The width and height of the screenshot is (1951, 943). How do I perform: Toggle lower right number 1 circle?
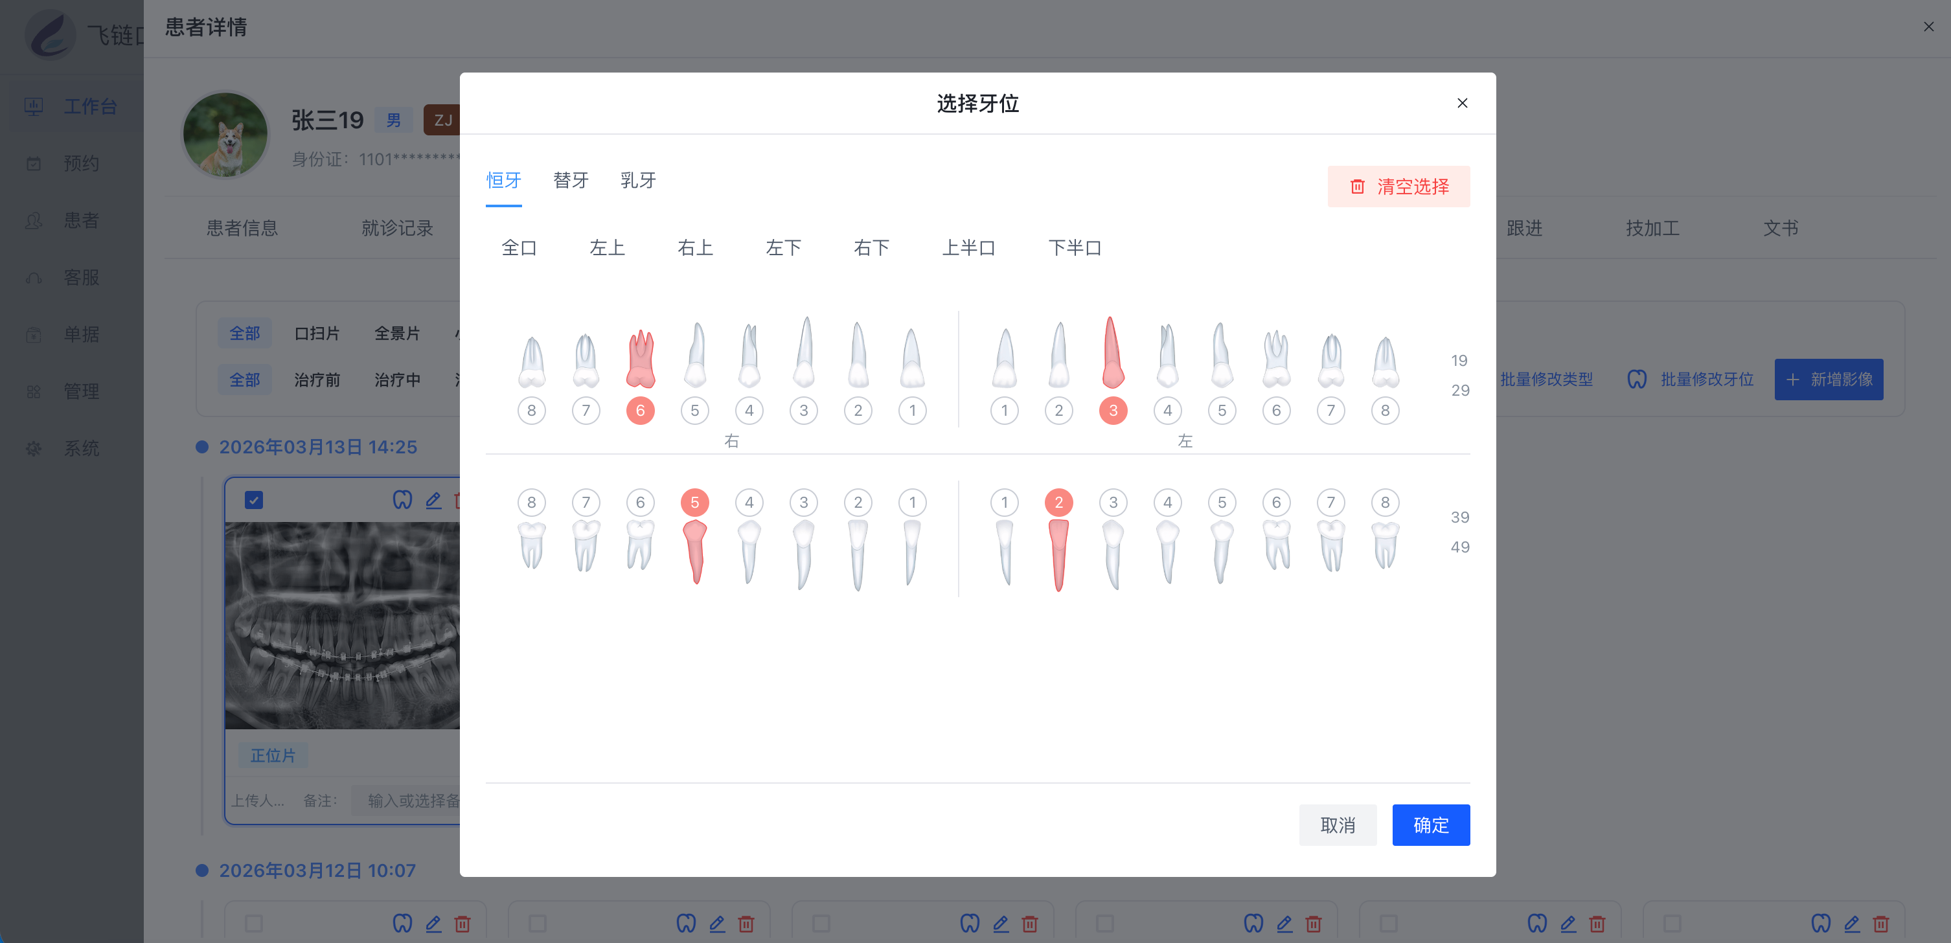coord(912,502)
